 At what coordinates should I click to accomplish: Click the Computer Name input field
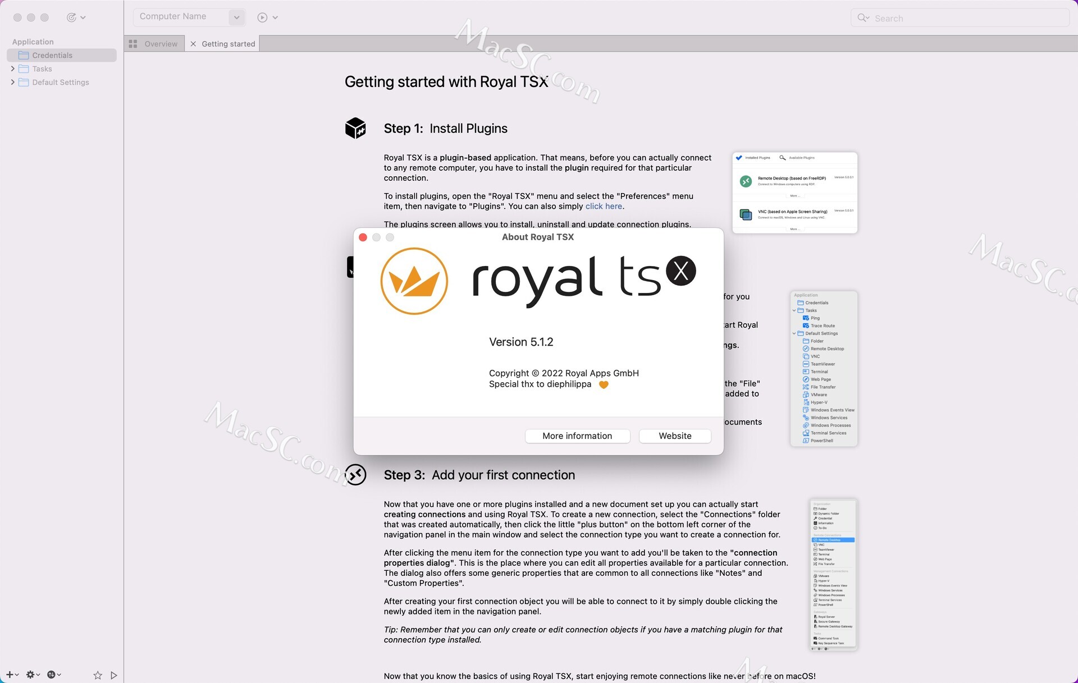coord(182,17)
